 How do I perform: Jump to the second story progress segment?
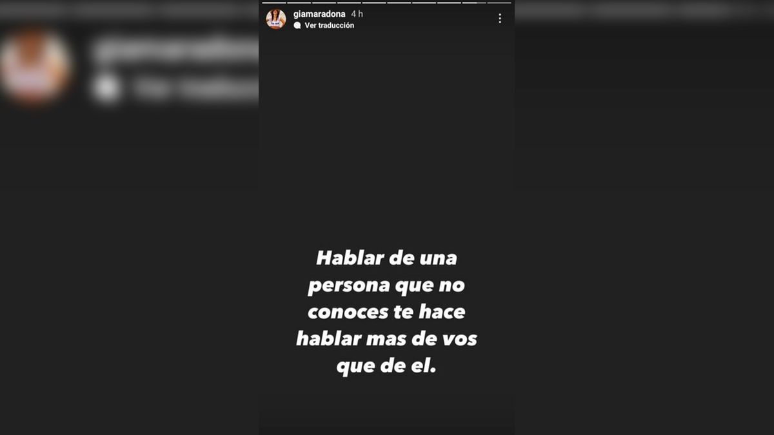click(299, 3)
